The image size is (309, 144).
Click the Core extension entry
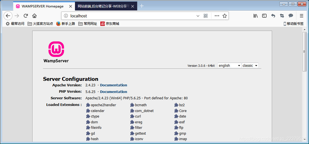pos(181,111)
